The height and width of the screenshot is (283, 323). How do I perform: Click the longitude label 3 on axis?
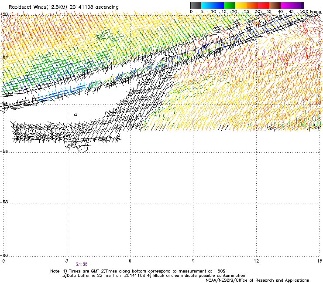[x=67, y=261]
